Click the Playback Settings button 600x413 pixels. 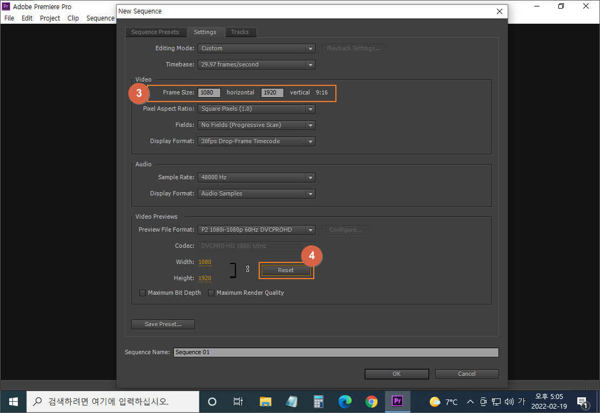click(354, 49)
